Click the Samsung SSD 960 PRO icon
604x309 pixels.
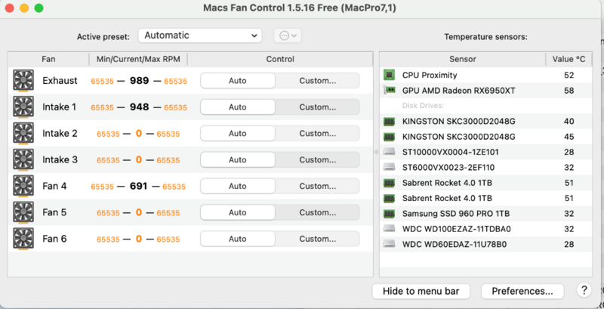pyautogui.click(x=390, y=214)
